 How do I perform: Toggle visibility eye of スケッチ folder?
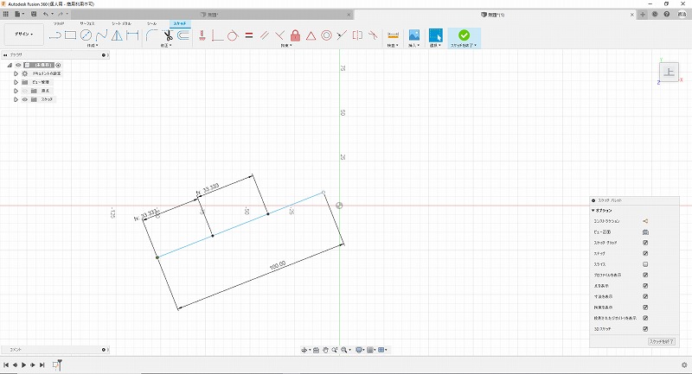[24, 99]
